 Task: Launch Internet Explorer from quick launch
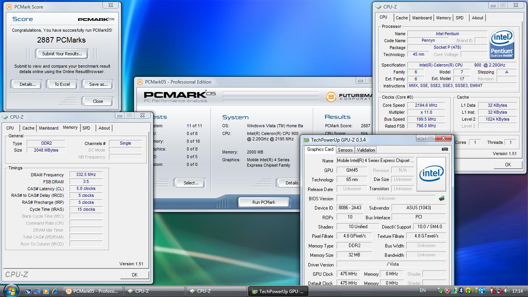(55, 291)
